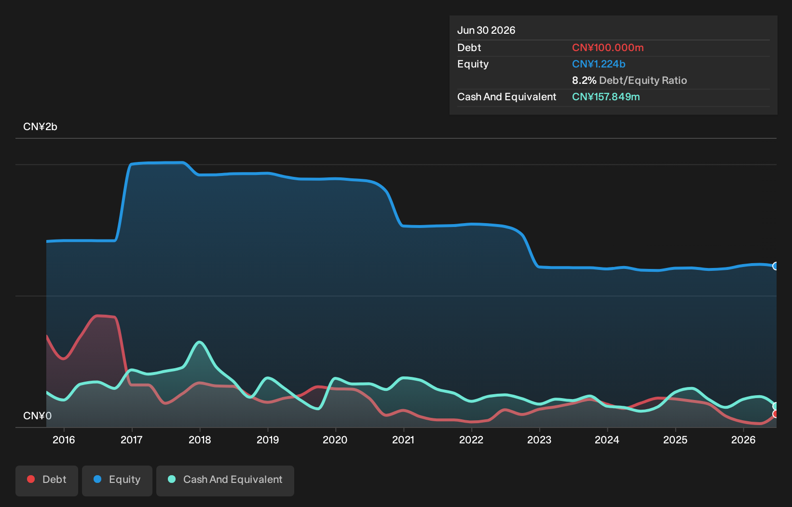Click the 2020 x-axis label
Viewport: 792px width, 507px height.
click(335, 440)
